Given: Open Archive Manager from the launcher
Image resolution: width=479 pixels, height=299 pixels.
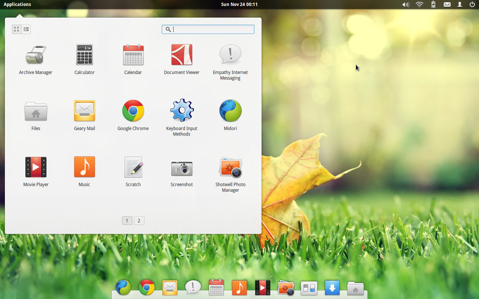Looking at the screenshot, I should coord(36,55).
